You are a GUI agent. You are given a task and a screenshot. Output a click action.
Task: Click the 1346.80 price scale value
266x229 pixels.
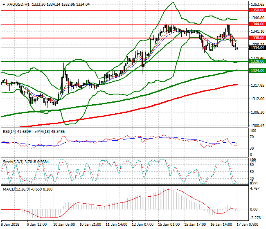pyautogui.click(x=257, y=18)
